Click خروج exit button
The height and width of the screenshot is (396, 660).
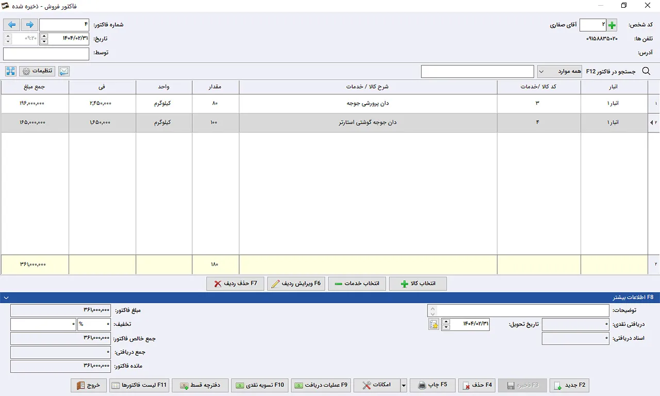(89, 385)
